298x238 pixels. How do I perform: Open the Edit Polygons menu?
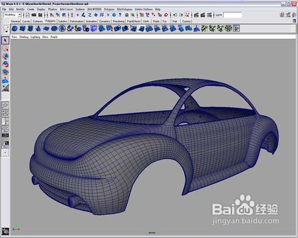coord(125,9)
